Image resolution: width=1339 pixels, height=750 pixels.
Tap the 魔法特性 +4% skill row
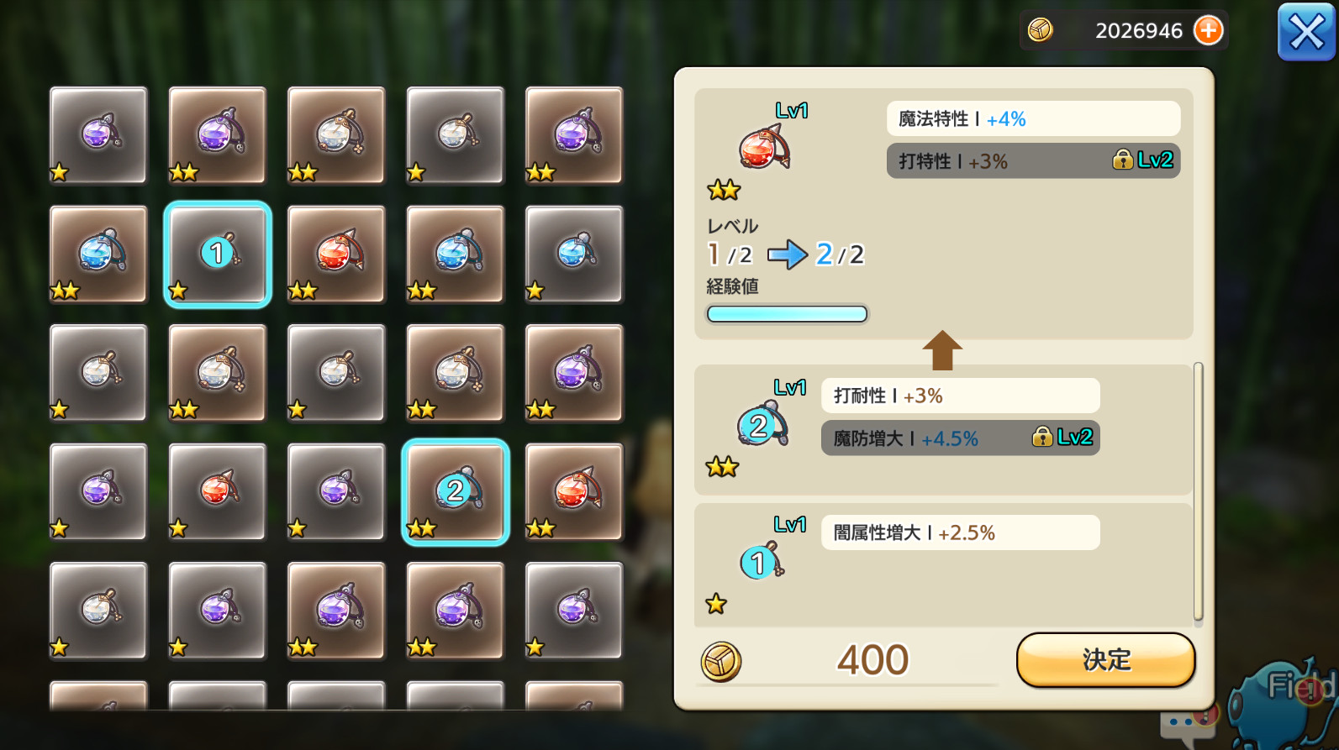[x=1033, y=118]
